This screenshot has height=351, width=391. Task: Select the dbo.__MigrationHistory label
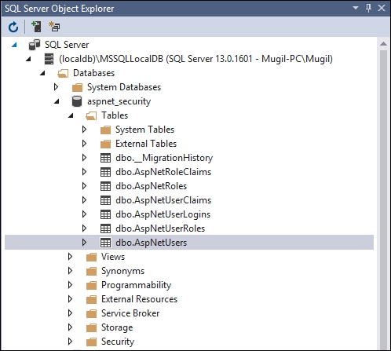click(164, 158)
